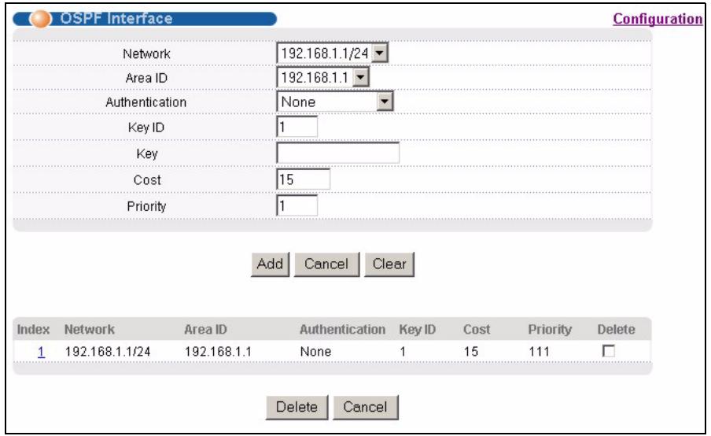
Task: Click the OSPF Interface title text
Action: [x=116, y=19]
